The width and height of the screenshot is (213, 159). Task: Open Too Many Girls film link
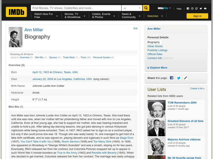[x=102, y=142]
